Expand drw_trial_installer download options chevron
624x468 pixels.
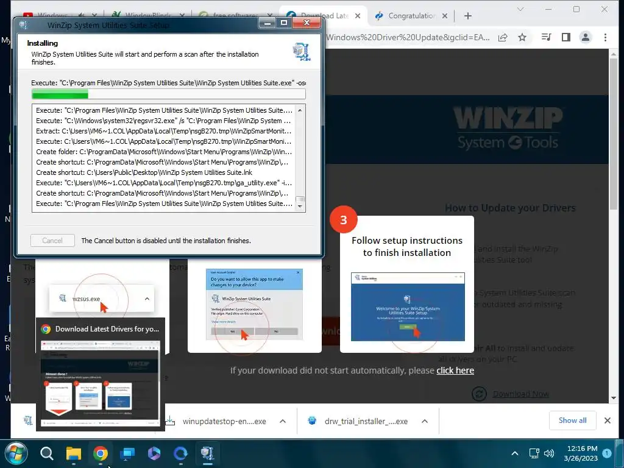(425, 421)
